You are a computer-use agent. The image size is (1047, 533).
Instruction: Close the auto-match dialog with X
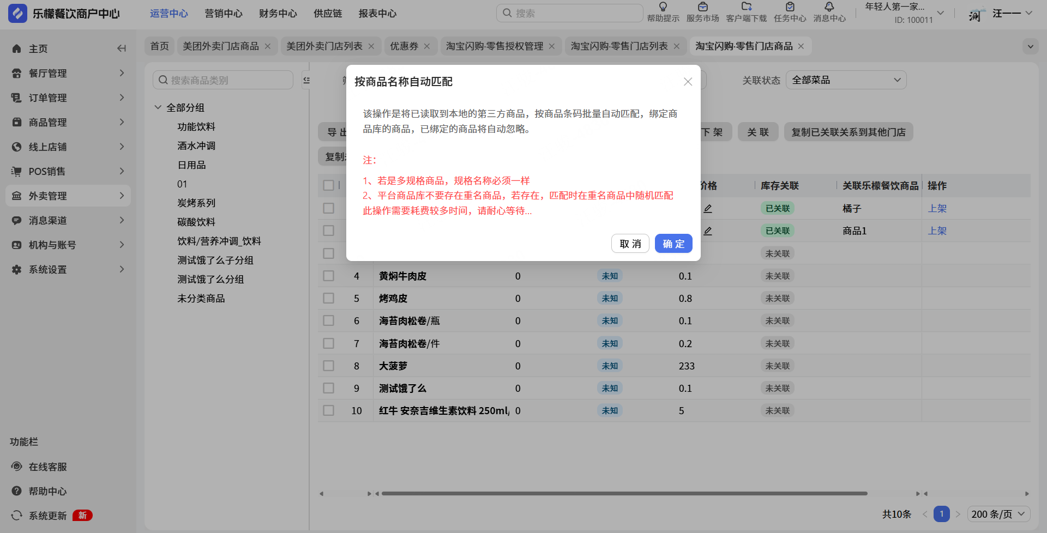(688, 82)
